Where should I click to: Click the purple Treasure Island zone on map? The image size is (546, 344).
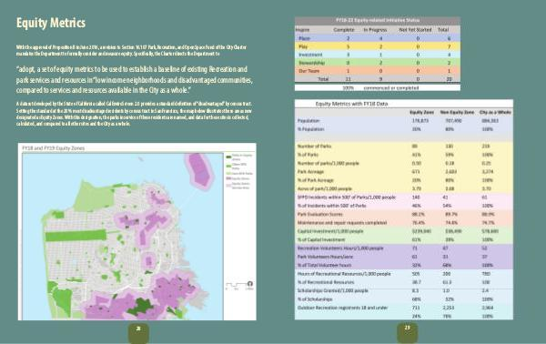point(200,170)
